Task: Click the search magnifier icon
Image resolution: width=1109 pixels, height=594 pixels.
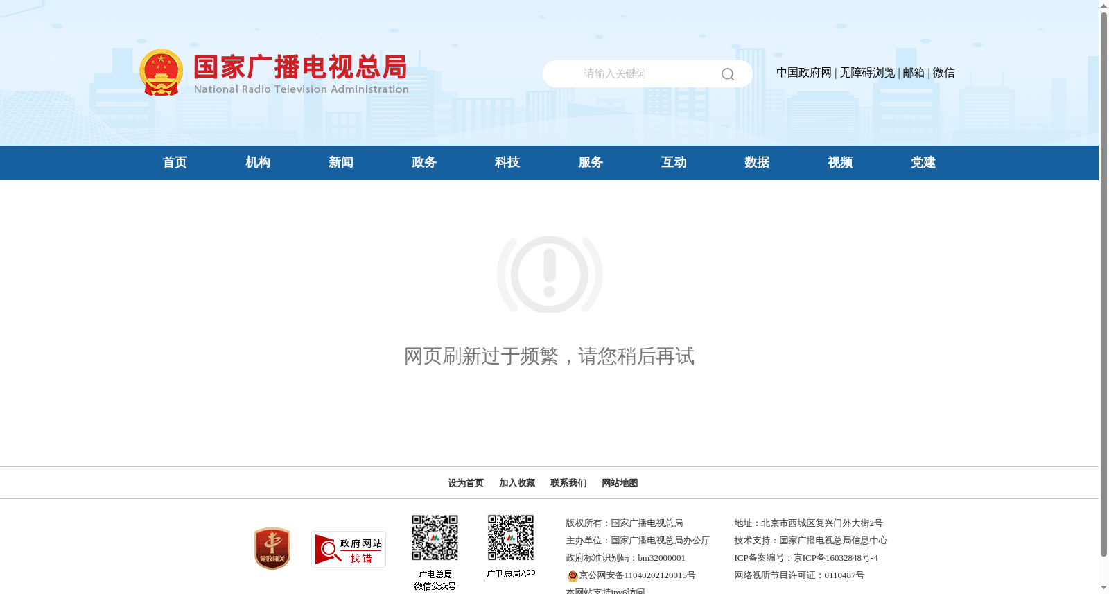Action: tap(728, 74)
